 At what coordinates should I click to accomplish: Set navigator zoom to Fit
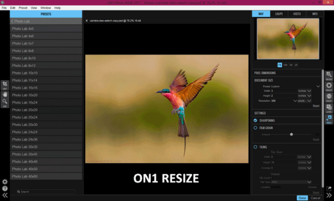tap(280, 65)
